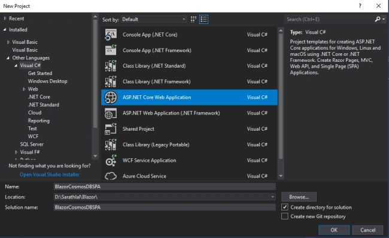The height and width of the screenshot is (238, 389).
Task: Select the .NET Standard category
Action: click(x=44, y=105)
